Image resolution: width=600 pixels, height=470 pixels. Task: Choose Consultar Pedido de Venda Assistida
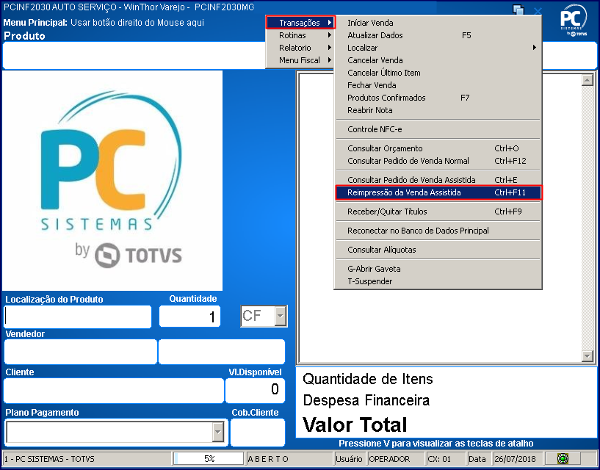pos(438,180)
